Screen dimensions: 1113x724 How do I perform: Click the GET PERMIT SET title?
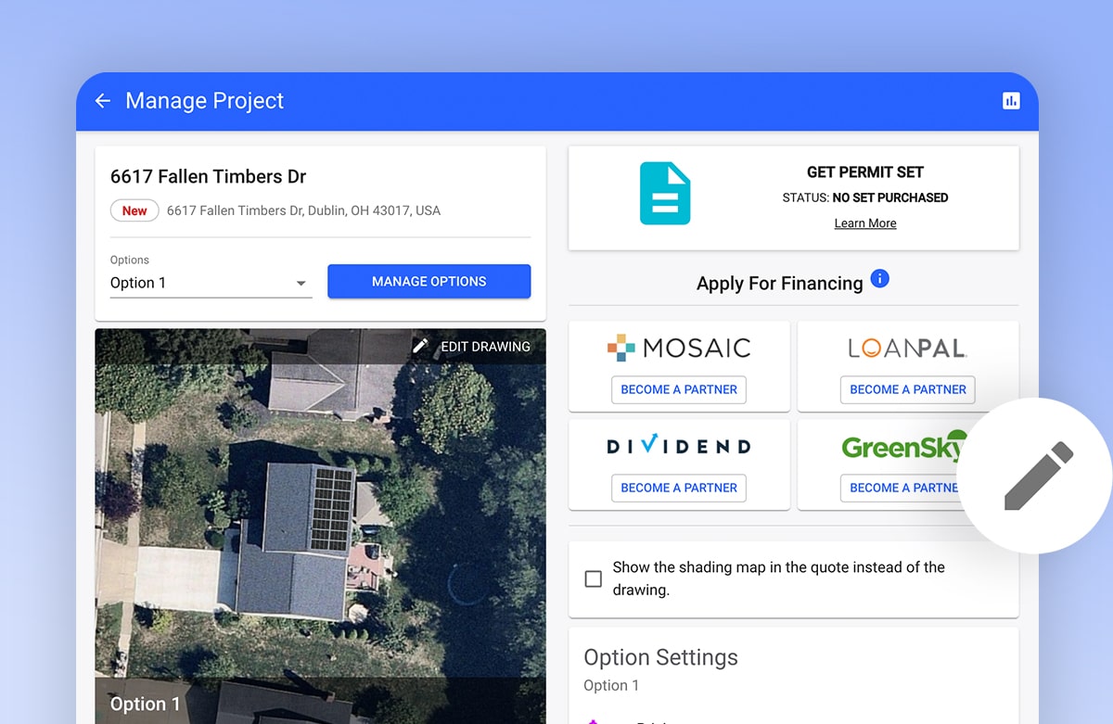click(x=865, y=172)
